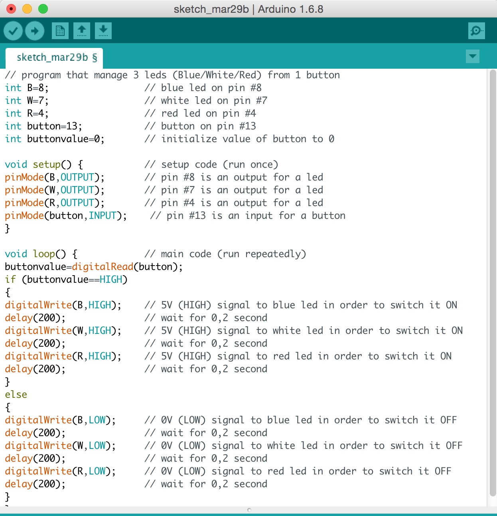497x516 pixels.
Task: Click the 'int R=4;' declaration
Action: click(x=27, y=113)
